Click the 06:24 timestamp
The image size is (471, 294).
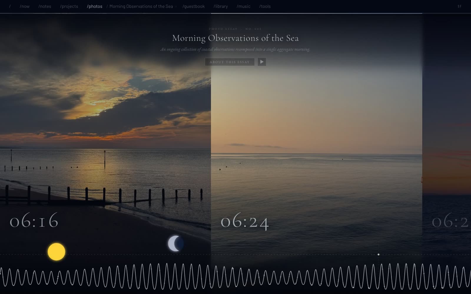[x=245, y=221]
